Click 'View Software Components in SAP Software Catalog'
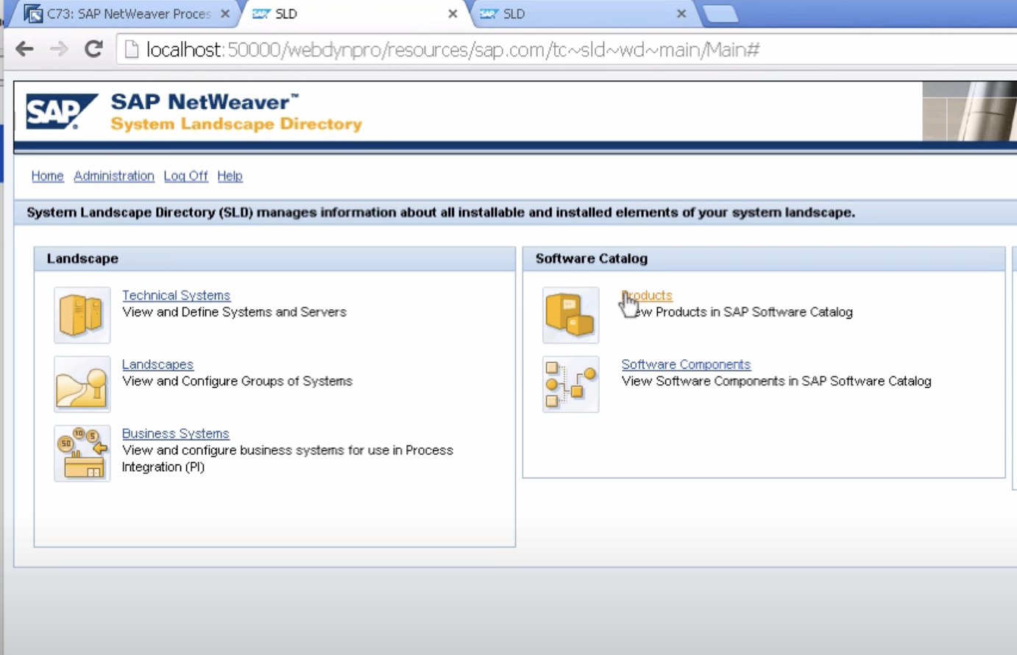1017x655 pixels. pos(776,381)
